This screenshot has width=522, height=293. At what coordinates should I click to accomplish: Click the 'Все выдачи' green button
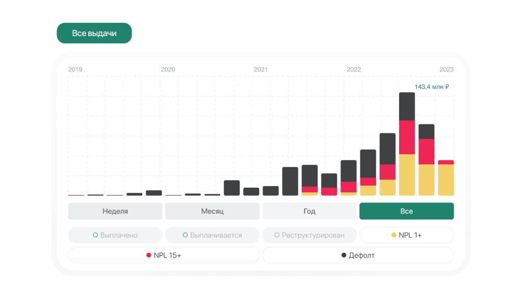[94, 33]
